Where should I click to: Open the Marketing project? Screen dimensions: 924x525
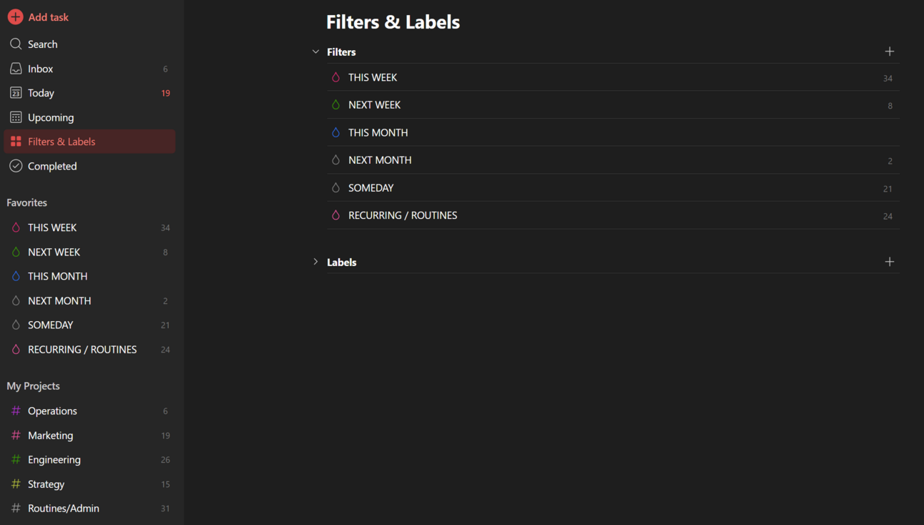coord(50,435)
